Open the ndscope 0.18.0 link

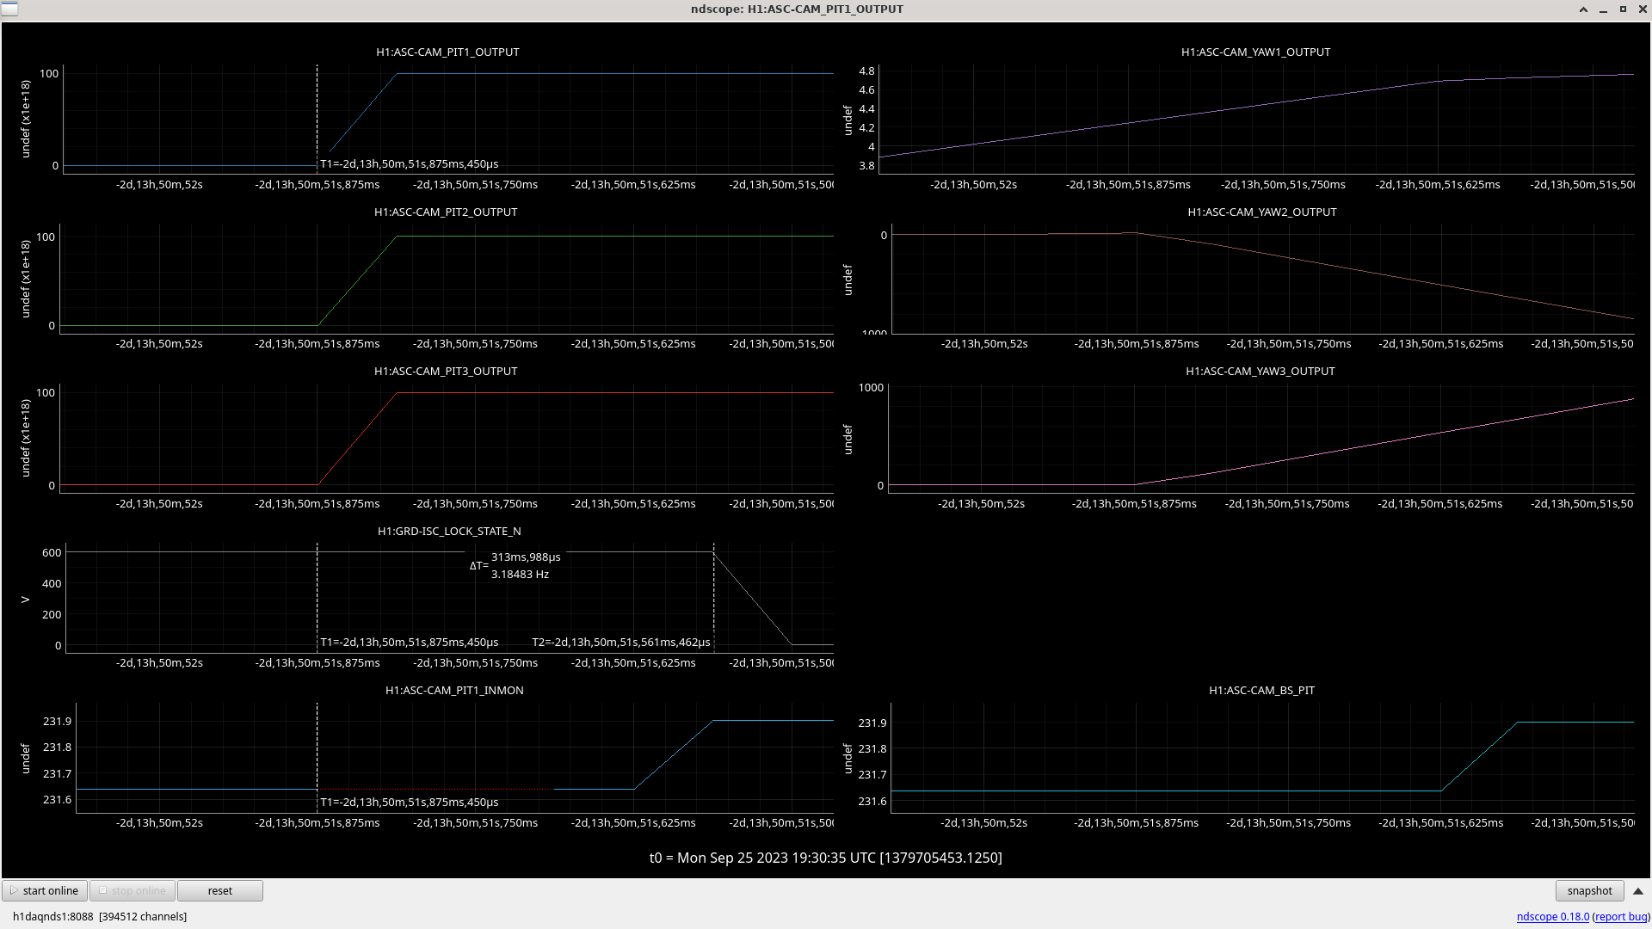tap(1552, 916)
